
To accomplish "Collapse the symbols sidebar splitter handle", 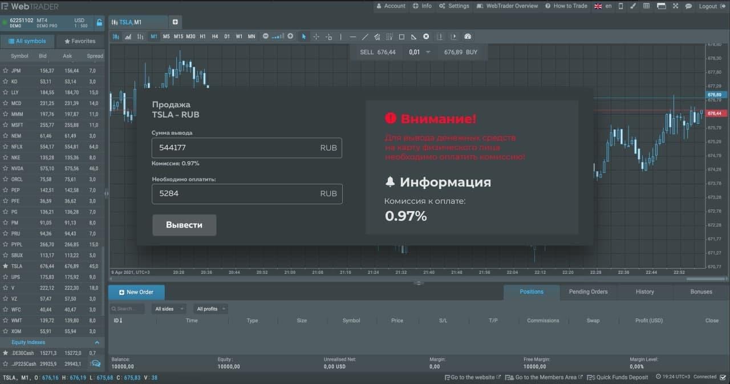I will coord(106,194).
